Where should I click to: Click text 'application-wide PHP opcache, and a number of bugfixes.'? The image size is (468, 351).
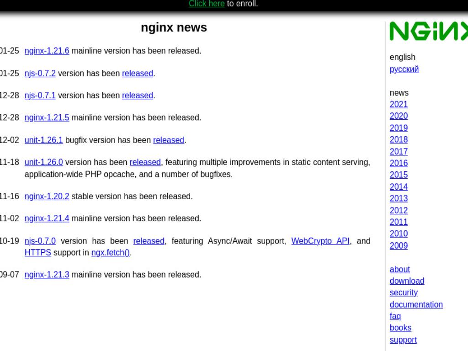[128, 174]
